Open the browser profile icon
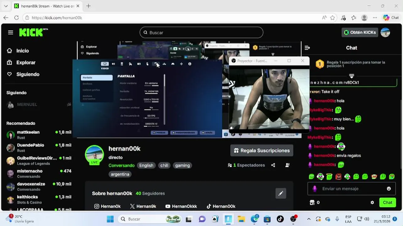 [x=364, y=18]
